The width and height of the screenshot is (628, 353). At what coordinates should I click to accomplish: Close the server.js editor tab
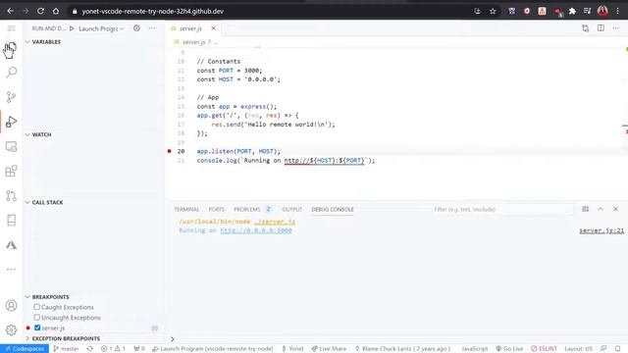[x=214, y=28]
